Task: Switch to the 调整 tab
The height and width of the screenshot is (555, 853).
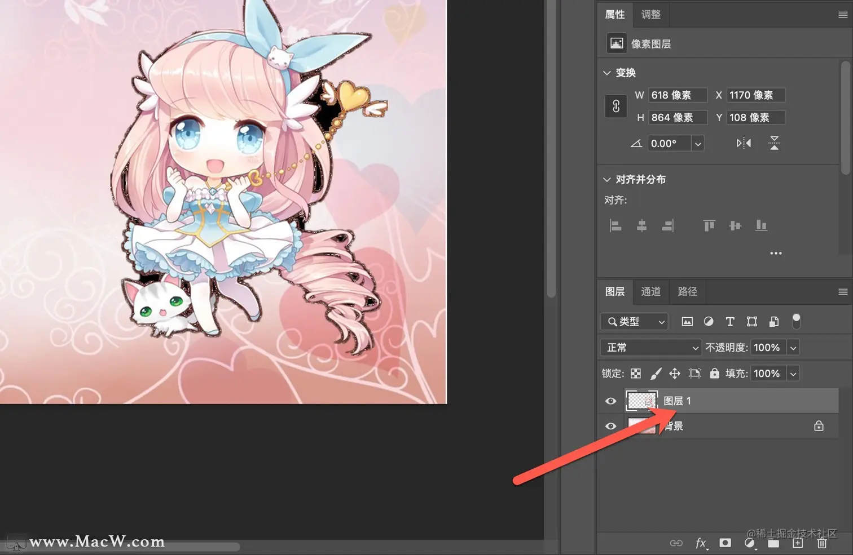Action: point(651,15)
